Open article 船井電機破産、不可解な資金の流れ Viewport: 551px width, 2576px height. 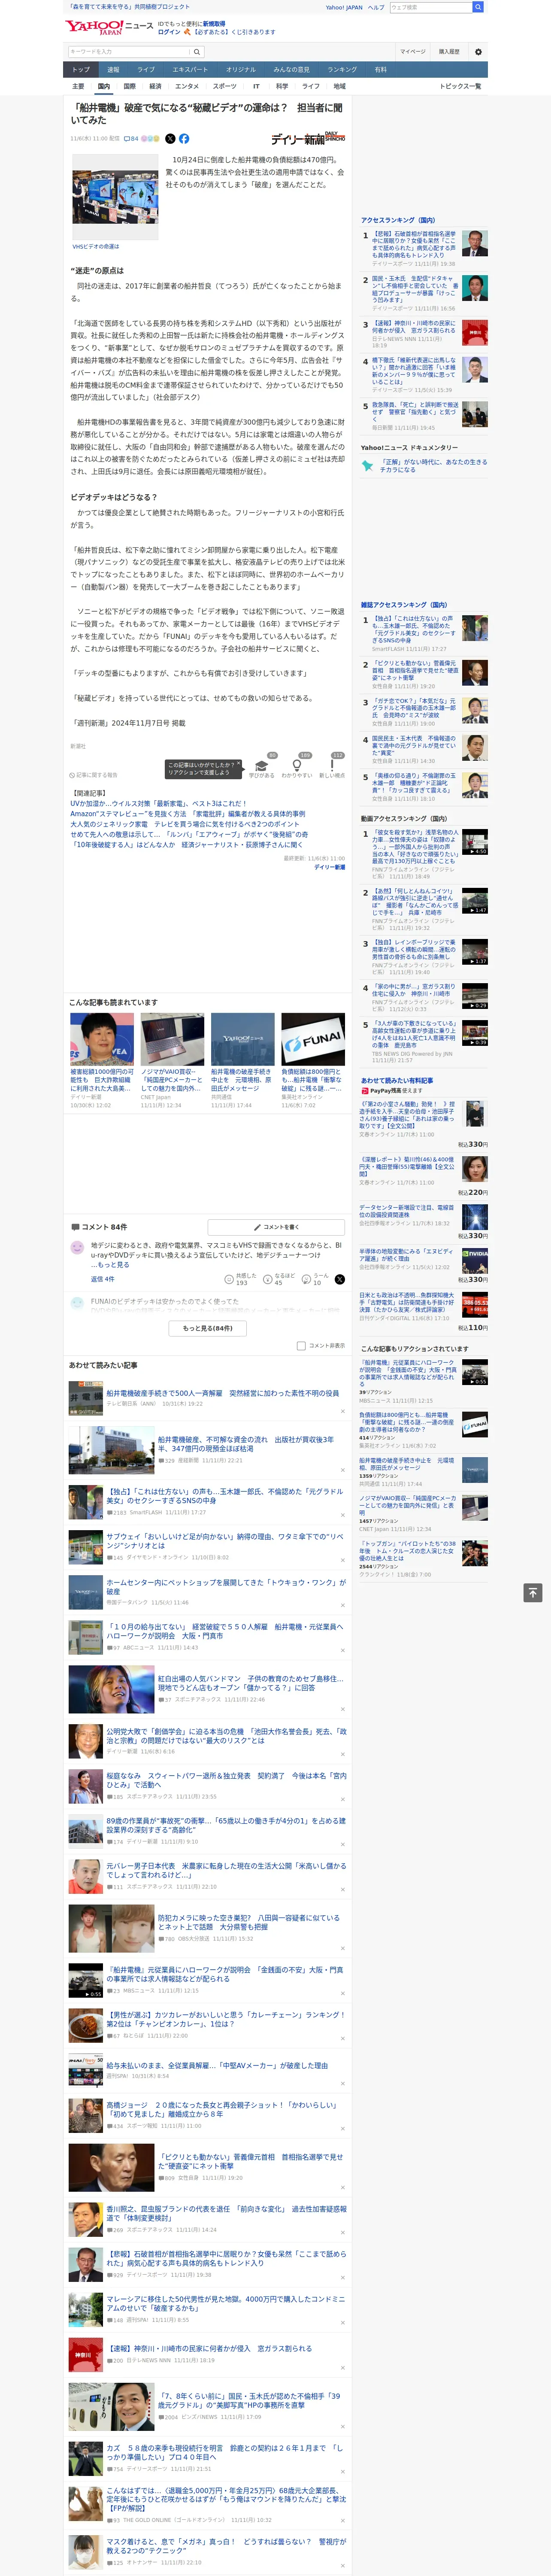[246, 1444]
